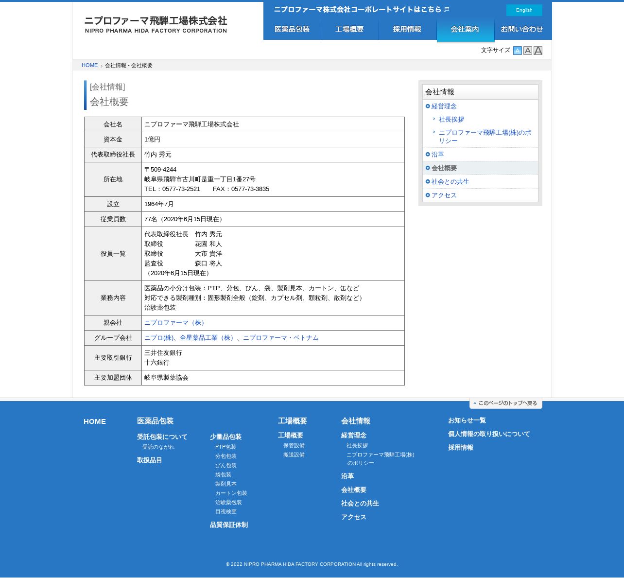
Task: Open 社会との共生 in the sidebar
Action: (x=451, y=182)
